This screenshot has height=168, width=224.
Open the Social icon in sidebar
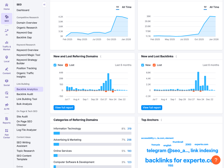6,81
